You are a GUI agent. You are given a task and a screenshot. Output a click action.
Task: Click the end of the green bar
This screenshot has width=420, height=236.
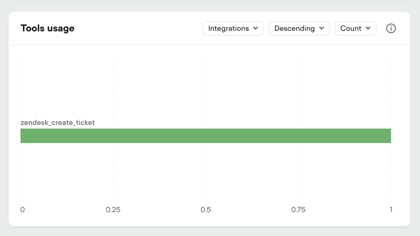point(389,136)
